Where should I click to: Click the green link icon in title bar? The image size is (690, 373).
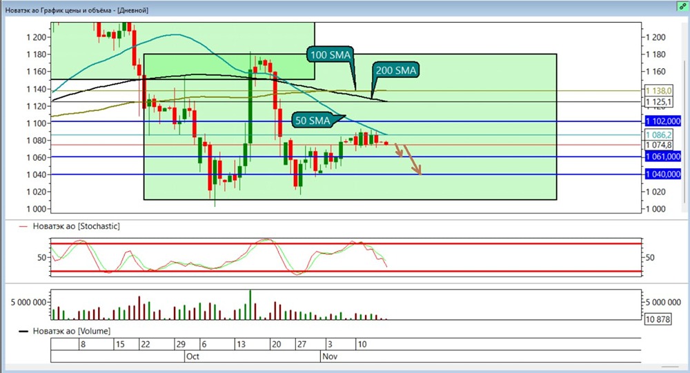pyautogui.click(x=682, y=6)
